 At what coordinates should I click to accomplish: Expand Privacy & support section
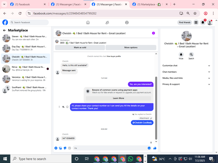click(186, 84)
